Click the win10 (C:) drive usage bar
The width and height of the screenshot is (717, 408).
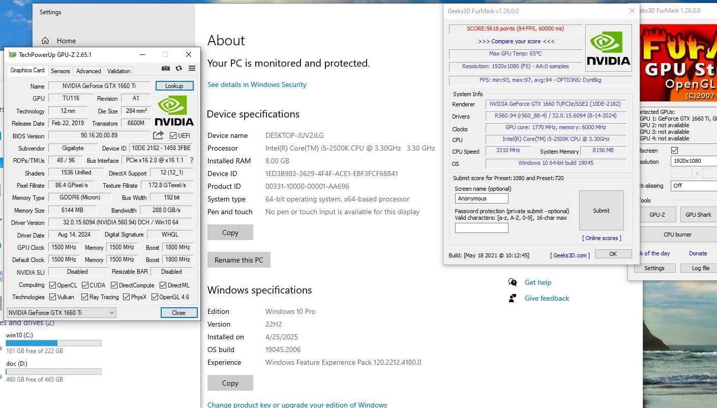[x=53, y=343]
